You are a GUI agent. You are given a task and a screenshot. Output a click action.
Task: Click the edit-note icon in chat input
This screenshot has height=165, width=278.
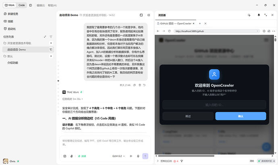(65, 156)
